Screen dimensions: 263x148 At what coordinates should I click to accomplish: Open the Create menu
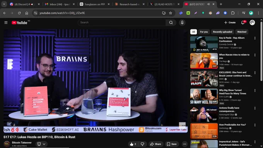pyautogui.click(x=230, y=22)
